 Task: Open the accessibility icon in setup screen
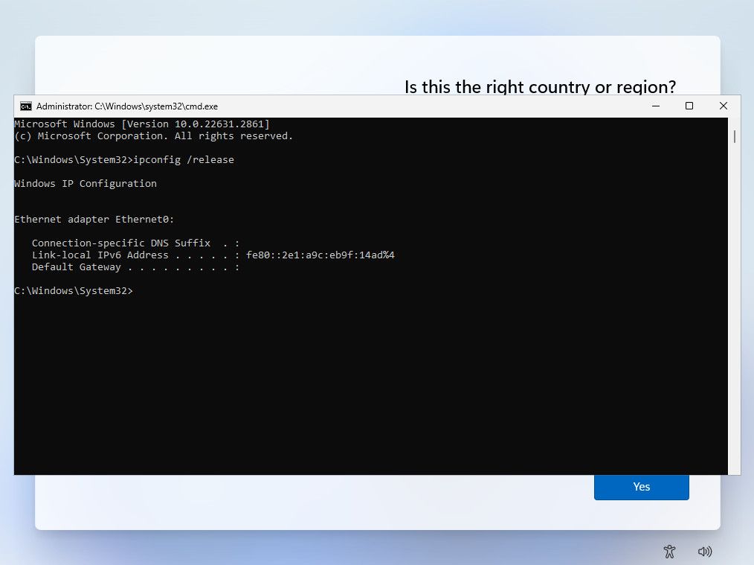669,552
